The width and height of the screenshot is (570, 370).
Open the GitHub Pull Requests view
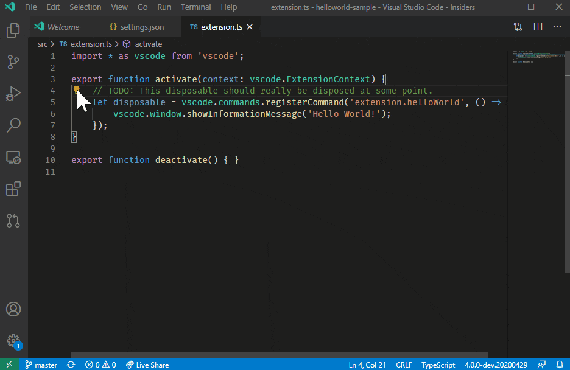click(13, 221)
